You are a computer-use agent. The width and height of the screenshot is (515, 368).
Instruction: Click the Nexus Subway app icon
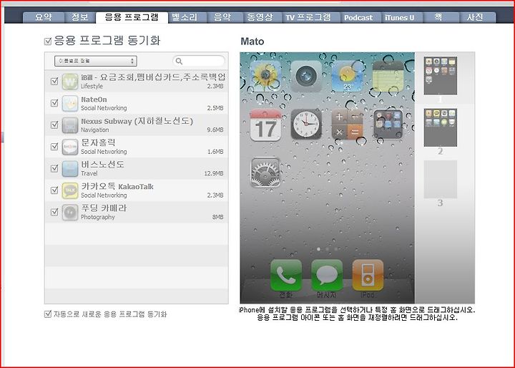tap(70, 125)
